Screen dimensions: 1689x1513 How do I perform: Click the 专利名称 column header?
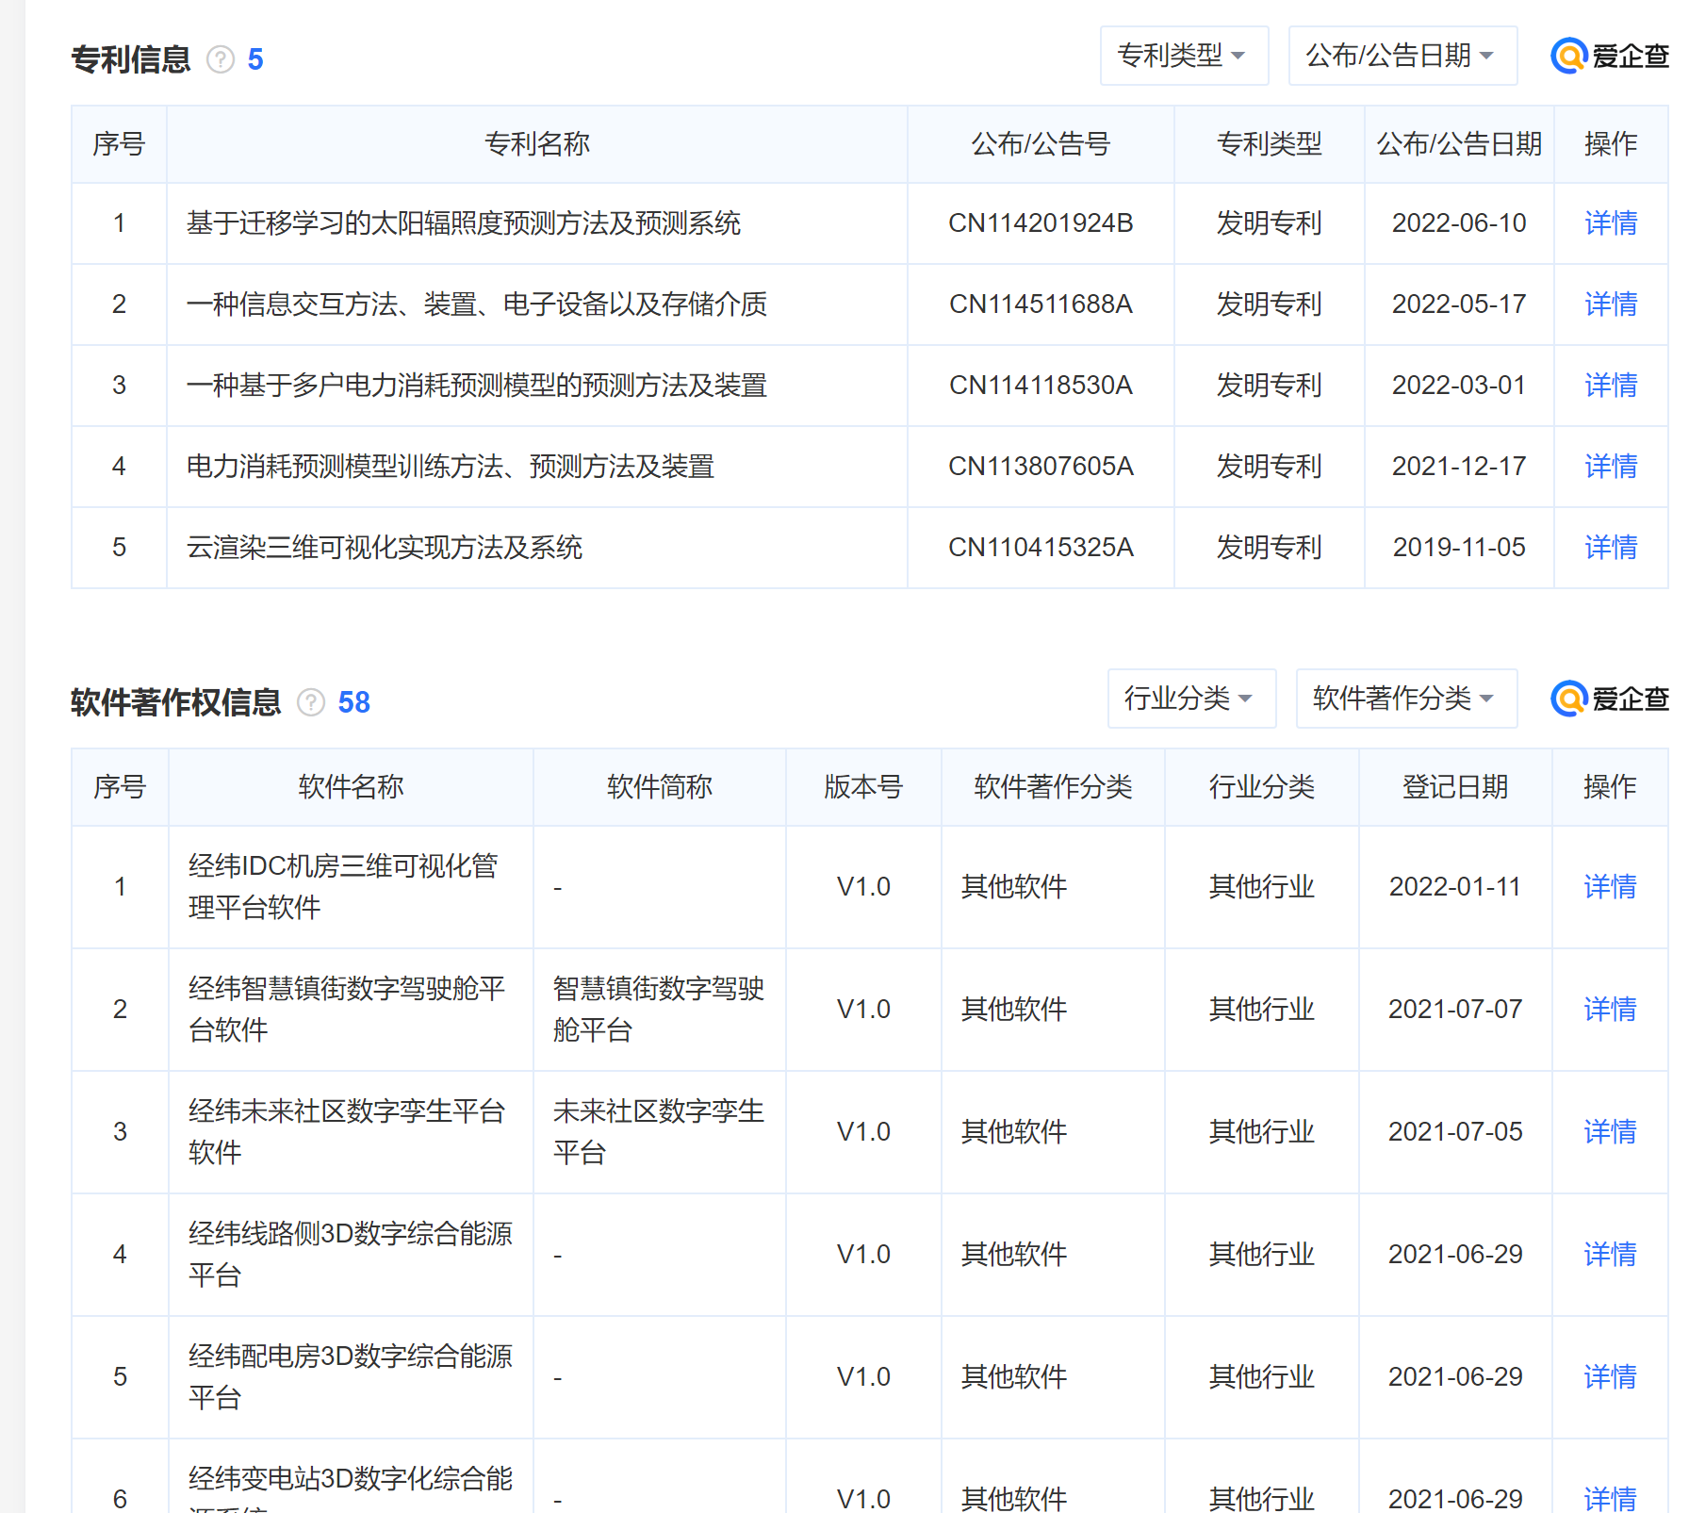tap(537, 144)
